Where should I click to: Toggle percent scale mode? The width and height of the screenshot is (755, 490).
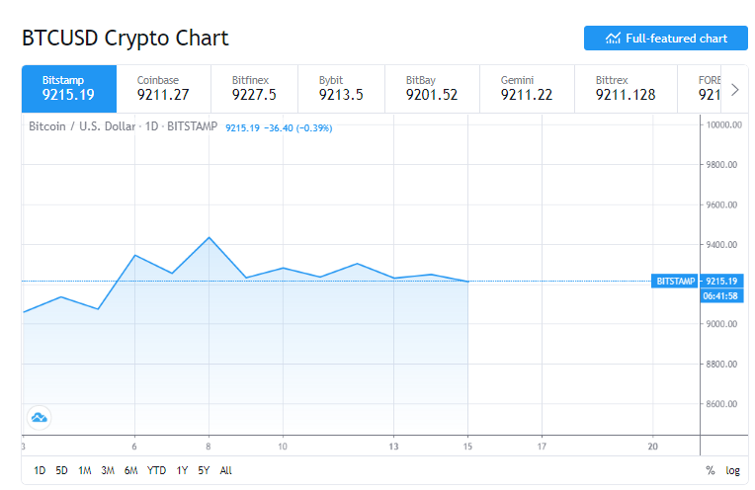[x=710, y=471]
